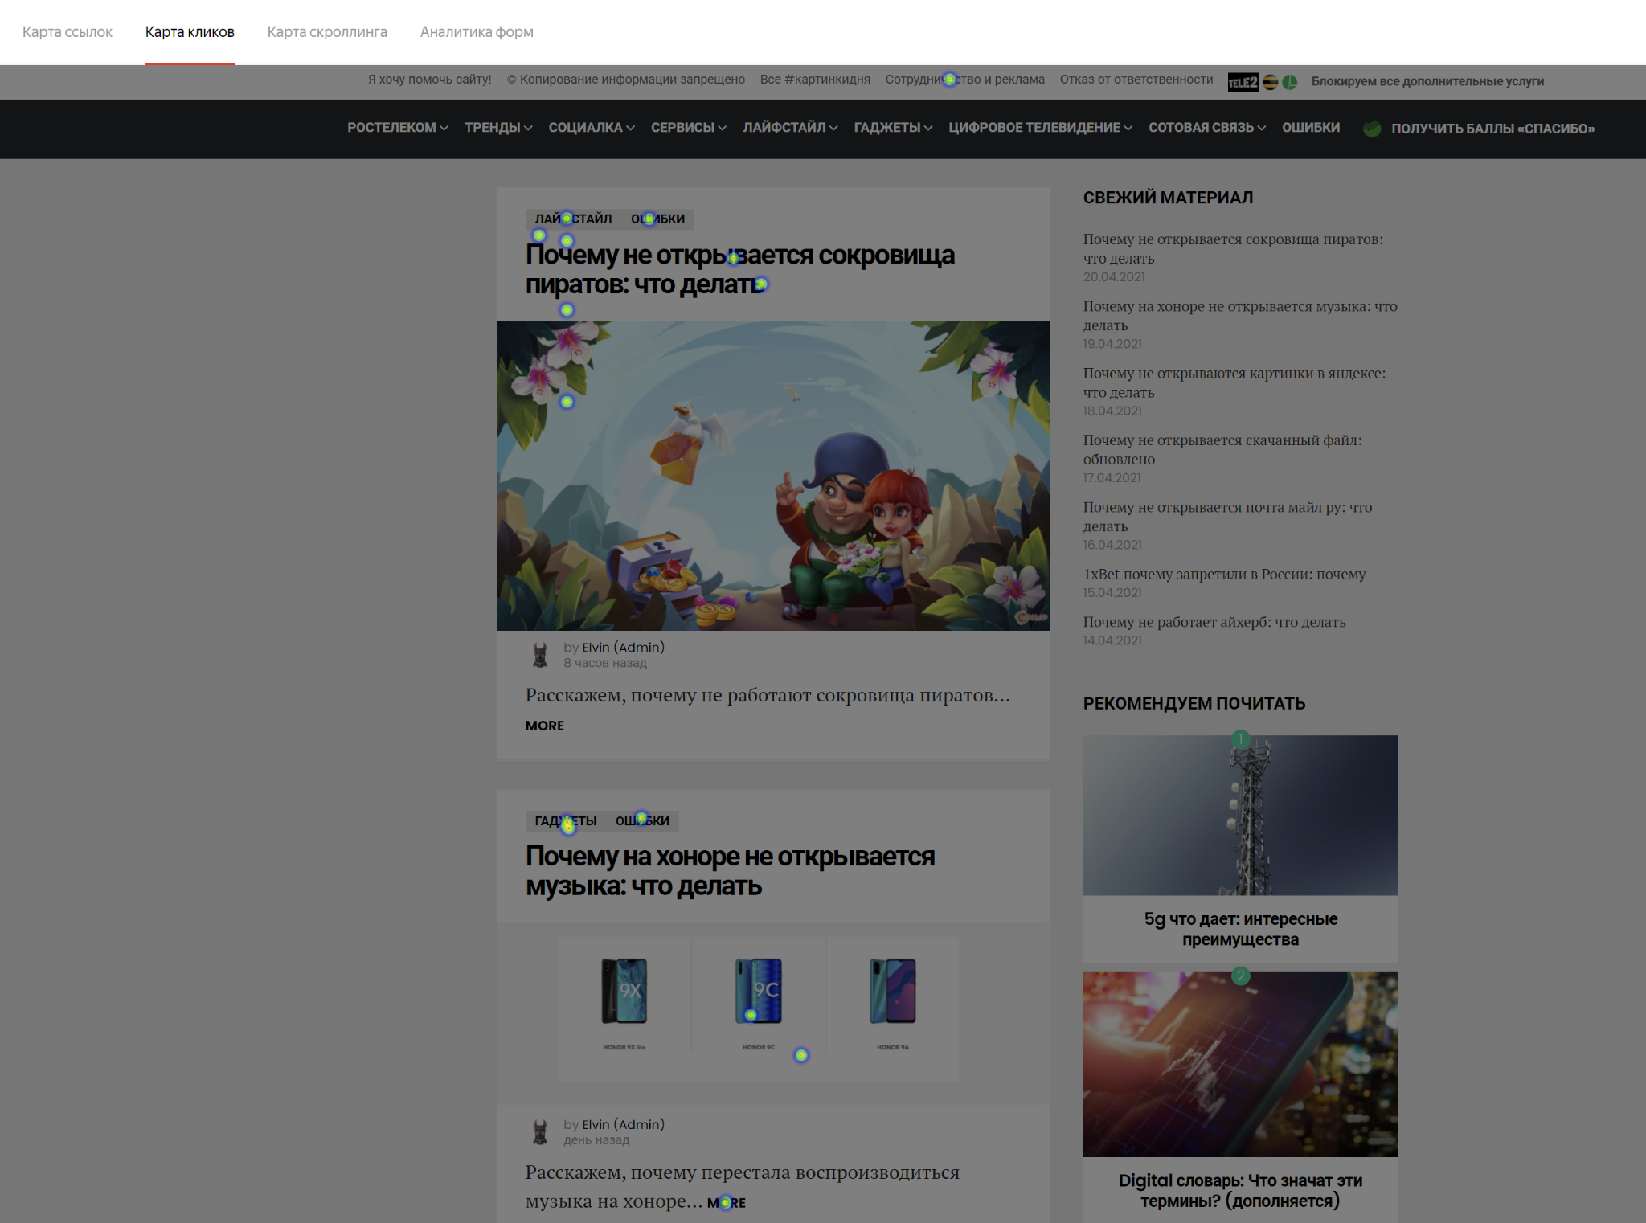This screenshot has width=1646, height=1223.
Task: Click the СВЕЖИЙ МАТЕРИАЛ heading
Action: pyautogui.click(x=1168, y=198)
